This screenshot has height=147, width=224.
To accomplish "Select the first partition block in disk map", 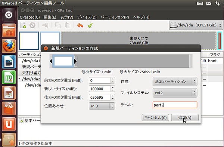I will pyautogui.click(x=29, y=41).
